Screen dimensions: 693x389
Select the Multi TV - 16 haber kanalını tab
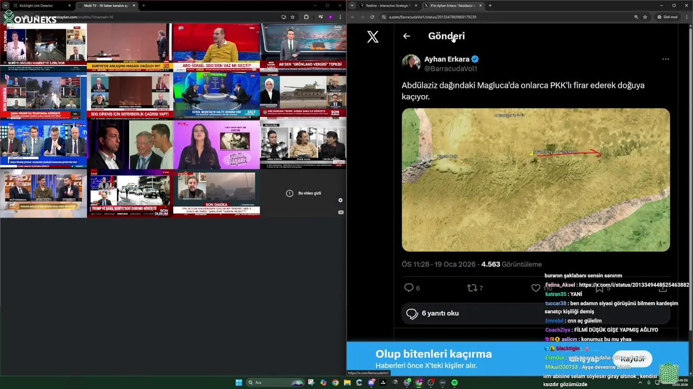[x=106, y=5]
